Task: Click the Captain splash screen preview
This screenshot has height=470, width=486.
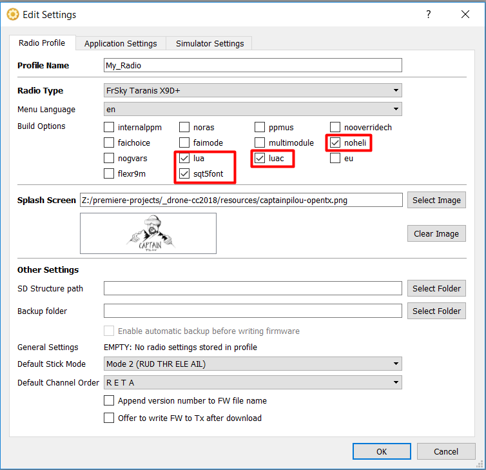Action: [x=148, y=233]
